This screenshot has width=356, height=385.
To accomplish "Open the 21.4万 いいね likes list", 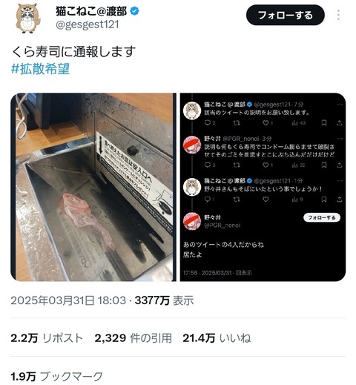I will [217, 338].
